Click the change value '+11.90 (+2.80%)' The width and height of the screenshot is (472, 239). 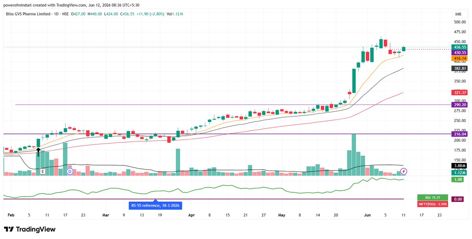150,14
